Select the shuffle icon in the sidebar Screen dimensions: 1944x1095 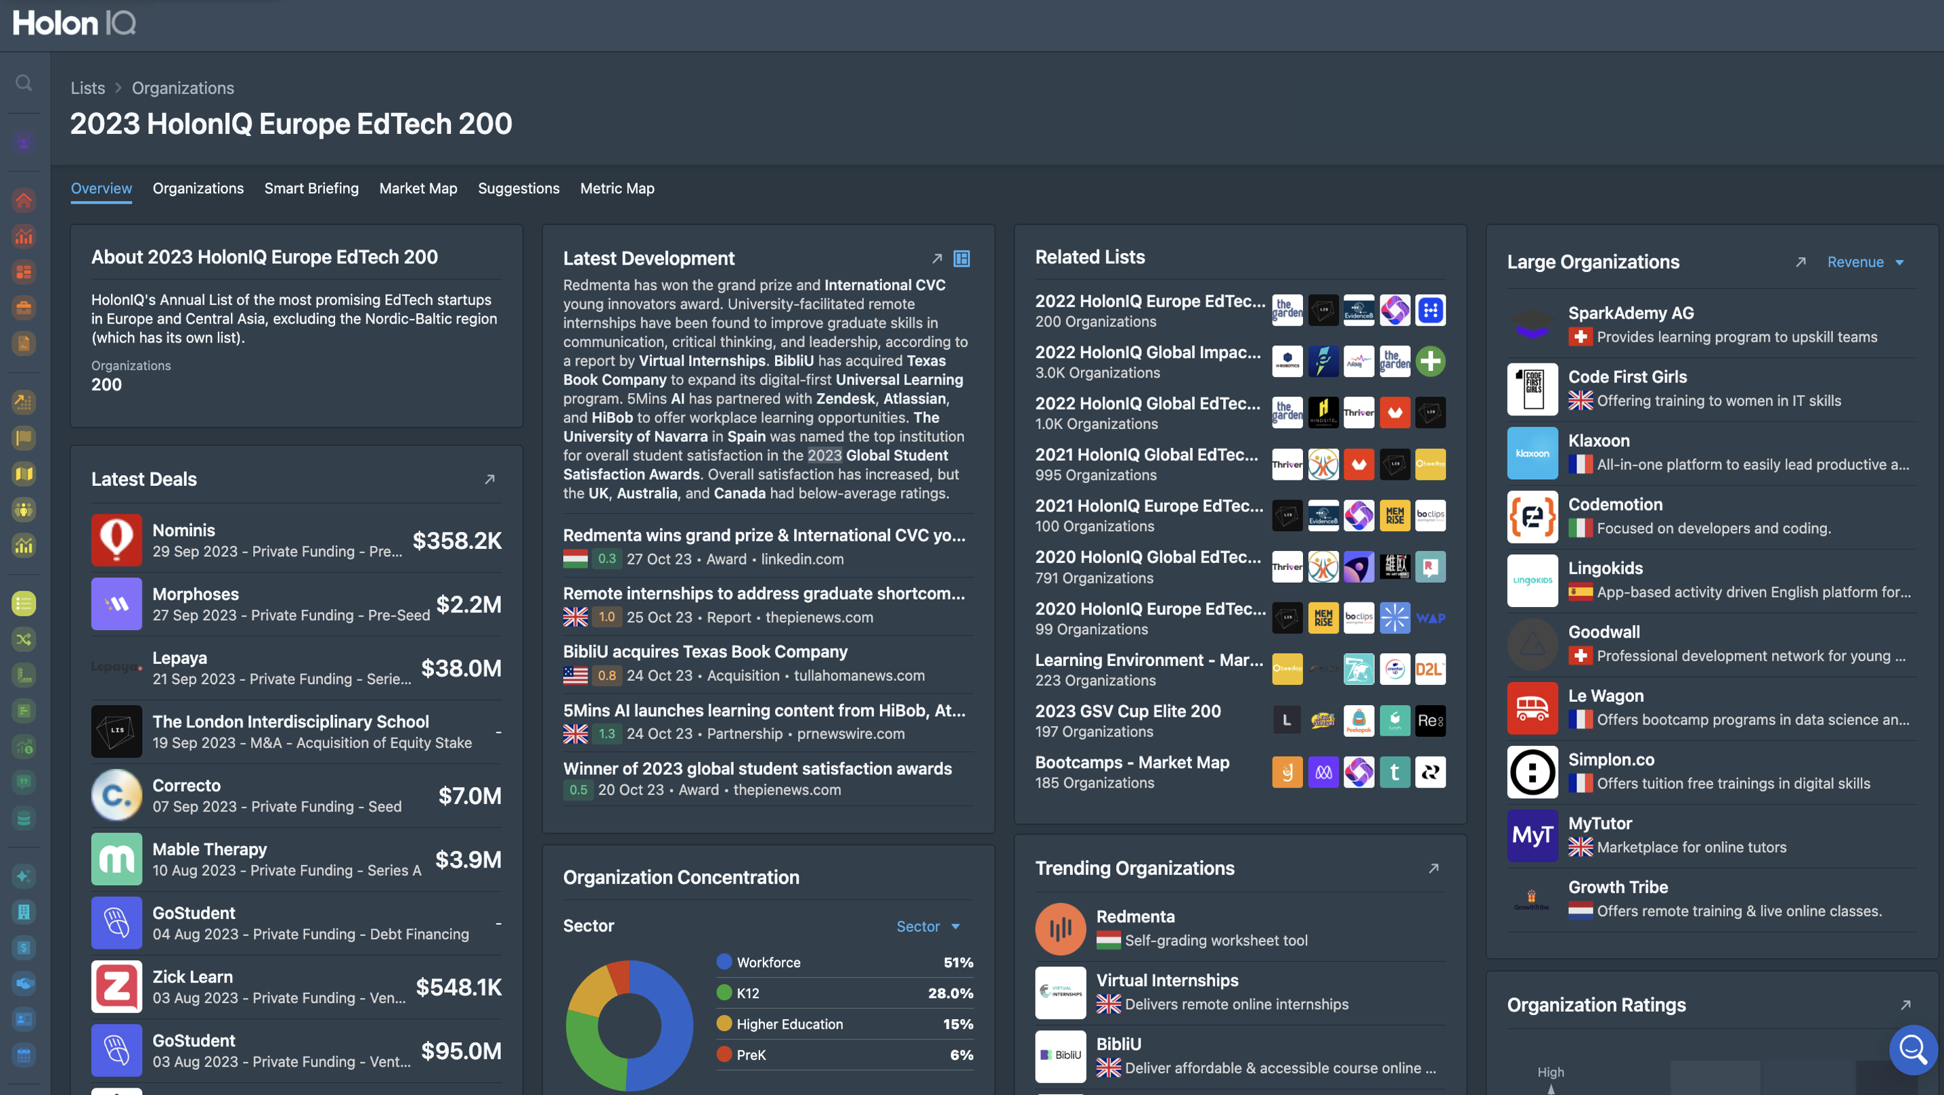click(x=24, y=639)
